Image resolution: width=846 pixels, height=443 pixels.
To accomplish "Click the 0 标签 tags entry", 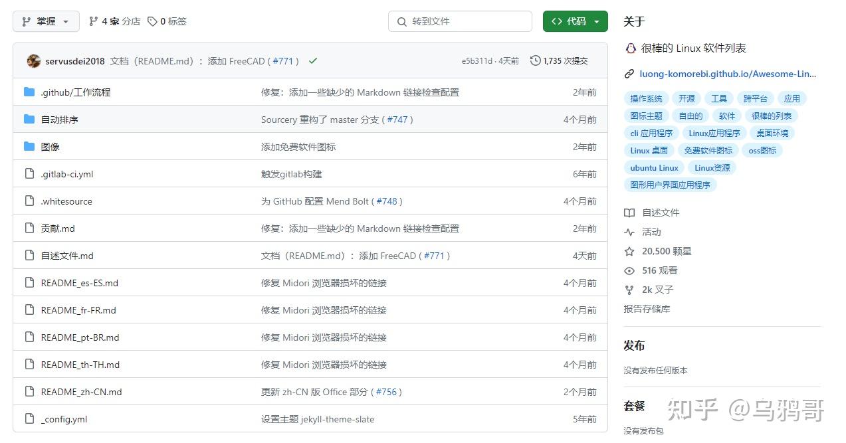I will [x=167, y=21].
